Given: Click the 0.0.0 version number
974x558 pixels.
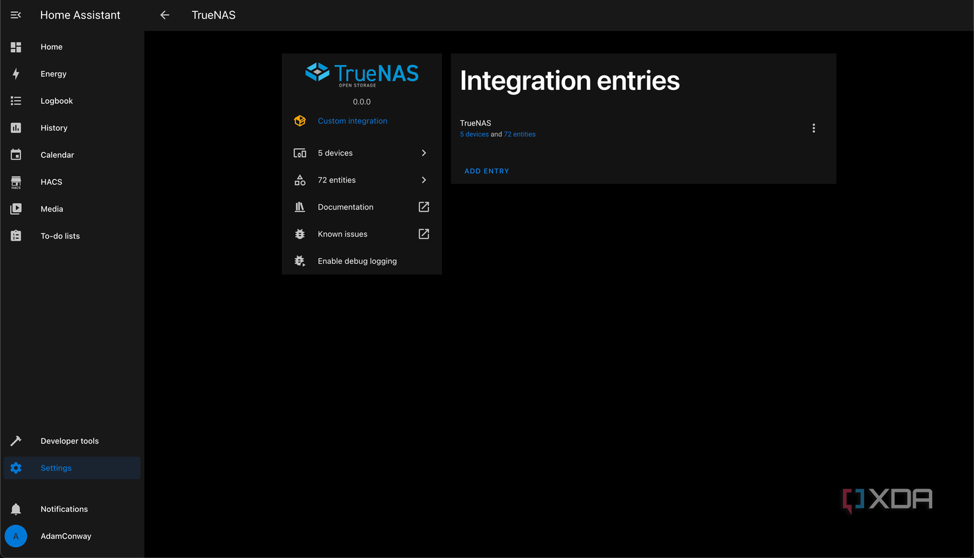Looking at the screenshot, I should pyautogui.click(x=362, y=102).
